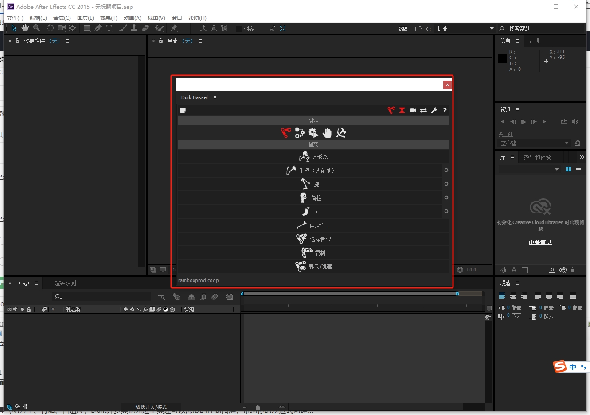Viewport: 590px width, 415px height.
Task: Open 预览 panel menu
Action: 517,109
